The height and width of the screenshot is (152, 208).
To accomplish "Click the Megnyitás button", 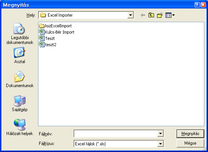I will [x=190, y=134].
